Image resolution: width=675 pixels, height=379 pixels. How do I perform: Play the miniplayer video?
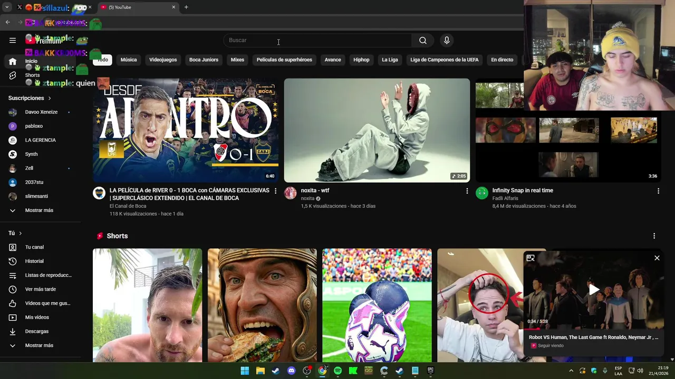pyautogui.click(x=594, y=290)
